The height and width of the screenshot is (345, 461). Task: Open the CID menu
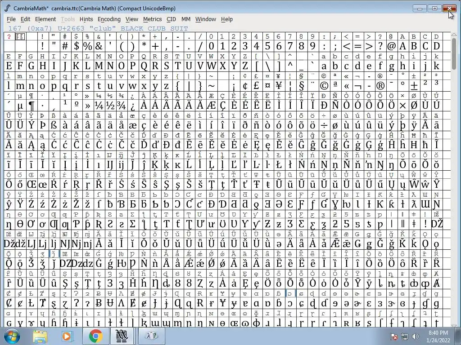(171, 19)
